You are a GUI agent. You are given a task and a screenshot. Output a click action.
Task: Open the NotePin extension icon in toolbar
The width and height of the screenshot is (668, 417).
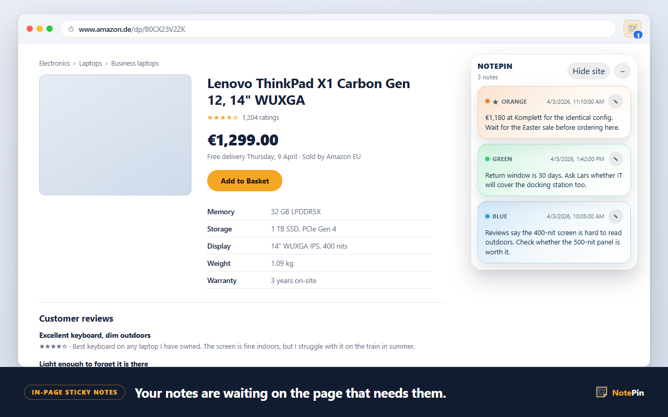(x=632, y=29)
